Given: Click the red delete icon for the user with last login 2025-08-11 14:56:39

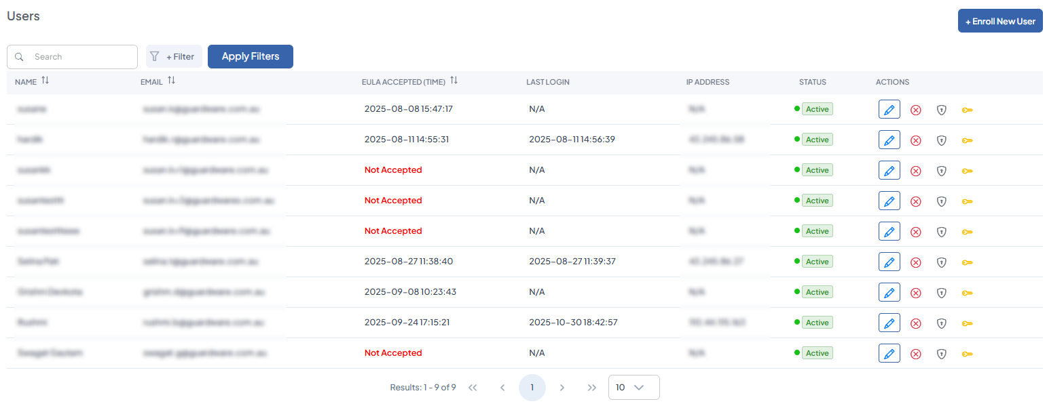Looking at the screenshot, I should coord(915,140).
